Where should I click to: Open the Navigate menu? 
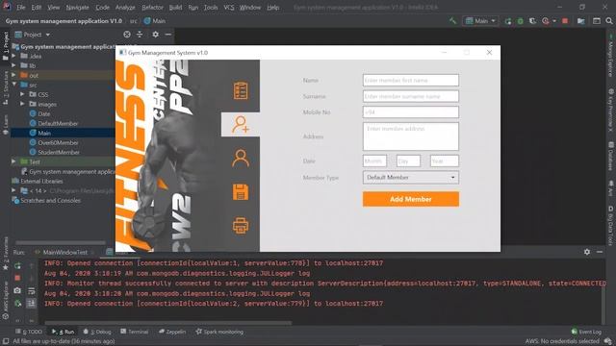(77, 8)
